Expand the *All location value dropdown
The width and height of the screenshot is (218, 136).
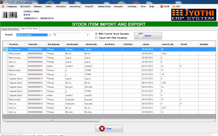(88, 35)
